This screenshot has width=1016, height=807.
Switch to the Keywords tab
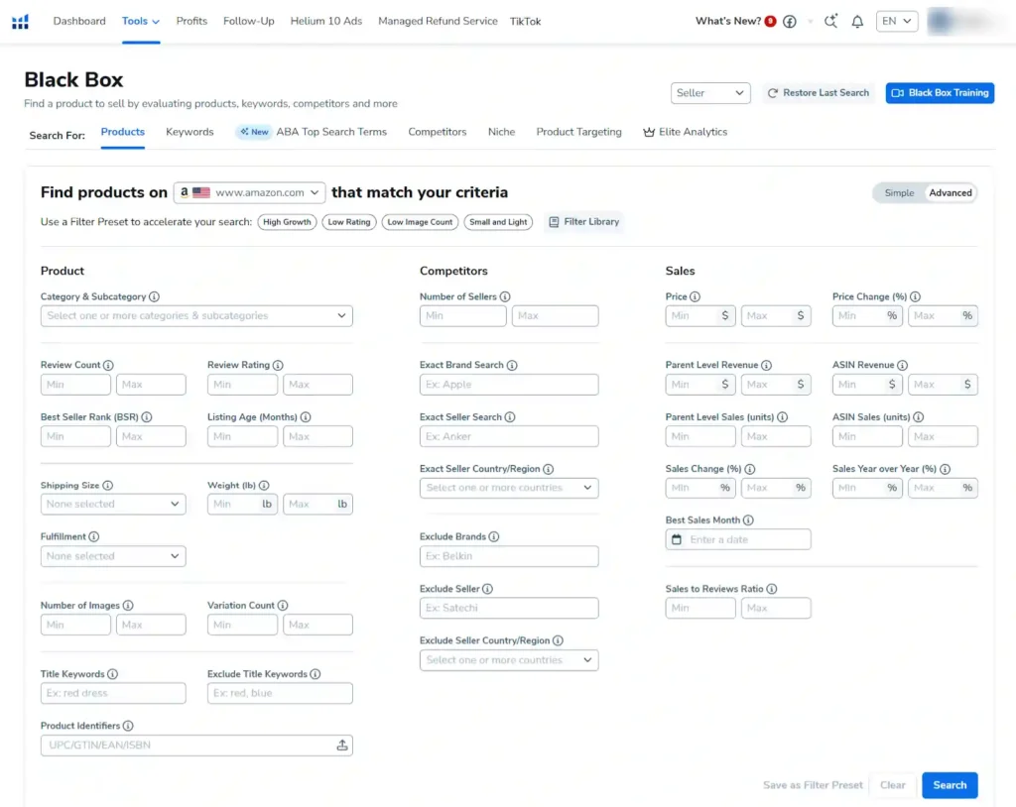click(x=190, y=132)
